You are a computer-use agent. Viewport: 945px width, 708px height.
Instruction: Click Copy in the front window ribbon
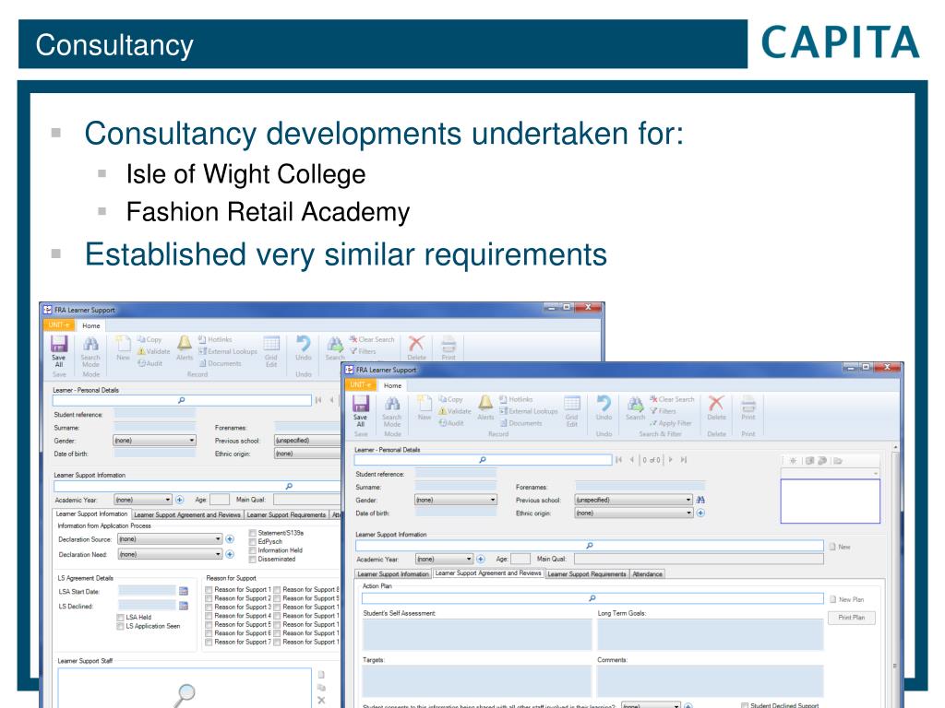click(x=450, y=399)
